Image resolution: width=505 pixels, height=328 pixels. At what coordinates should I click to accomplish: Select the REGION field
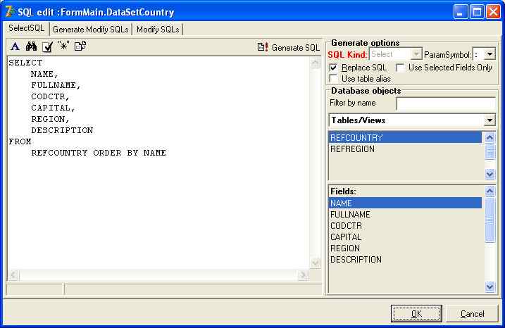[405, 248]
